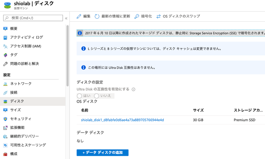Click the アクセス制御 (IAM) people icon
The width and height of the screenshot is (265, 159).
click(5, 46)
